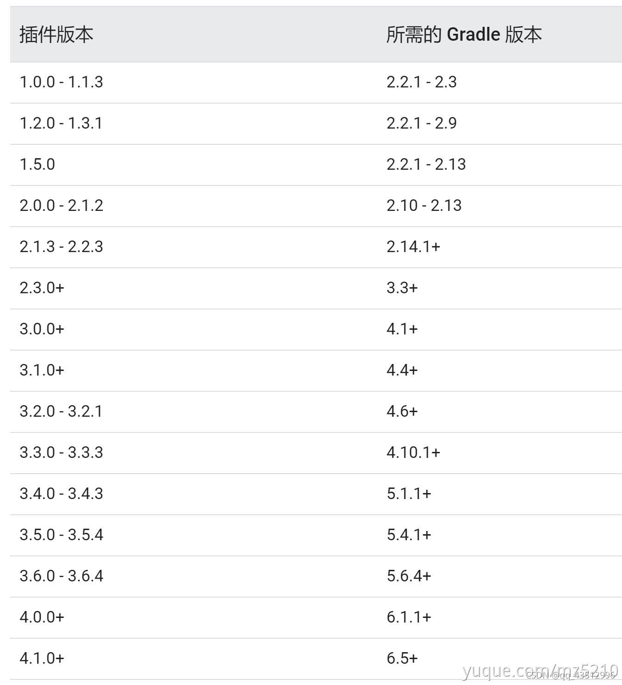Viewport: 622px width, 685px height.
Task: Select plugin version 3.2.0 - 3.2.1
Action: pos(61,411)
